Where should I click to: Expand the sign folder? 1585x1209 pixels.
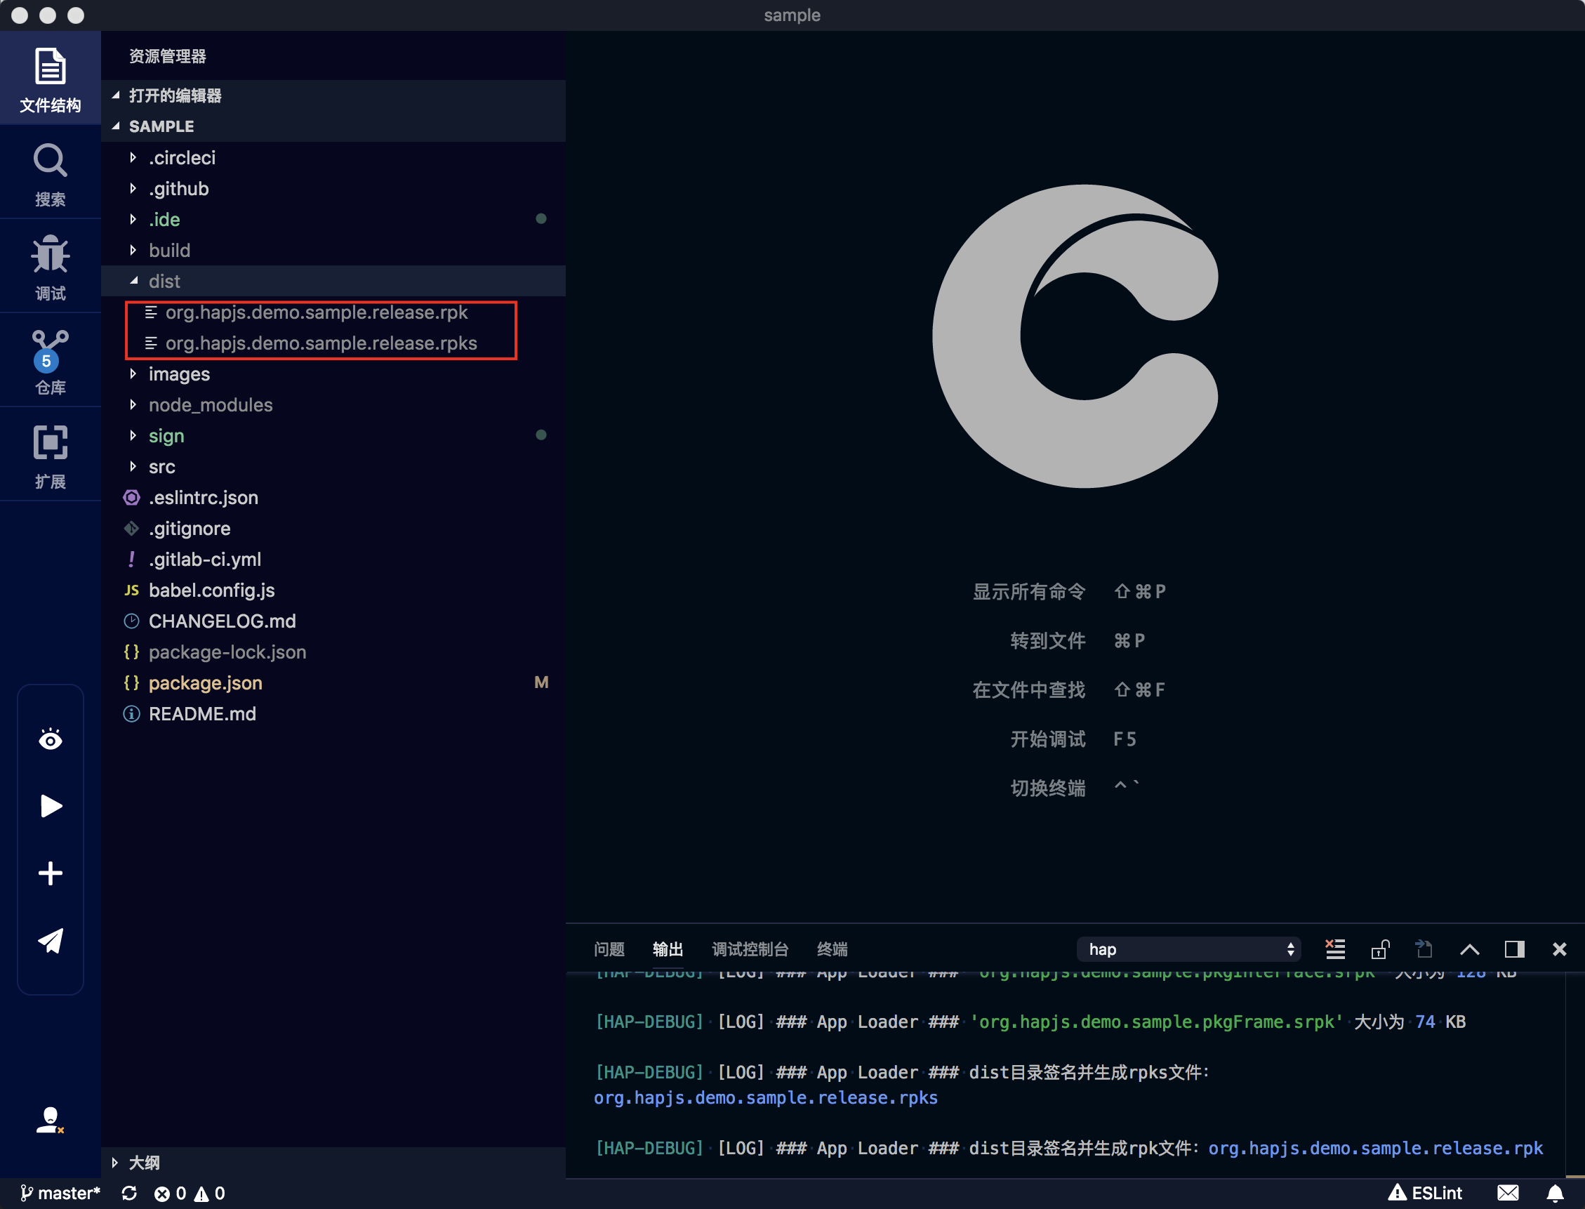click(333, 436)
